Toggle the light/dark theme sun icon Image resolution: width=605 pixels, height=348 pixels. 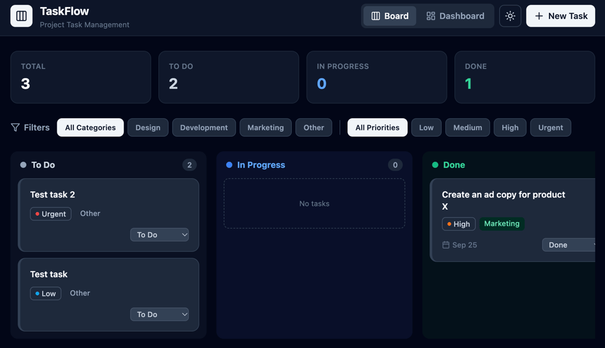510,16
